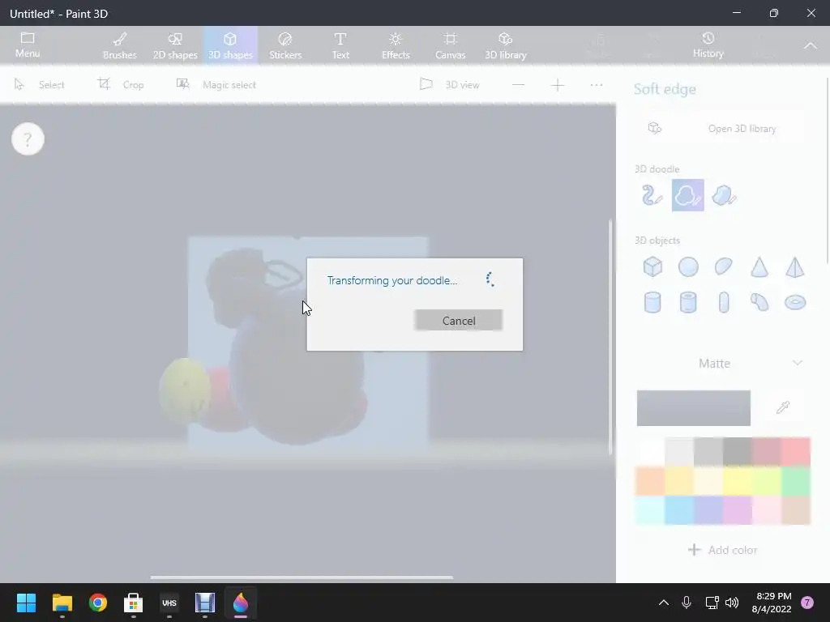Click the Paint 3D taskbar icon

(x=240, y=603)
